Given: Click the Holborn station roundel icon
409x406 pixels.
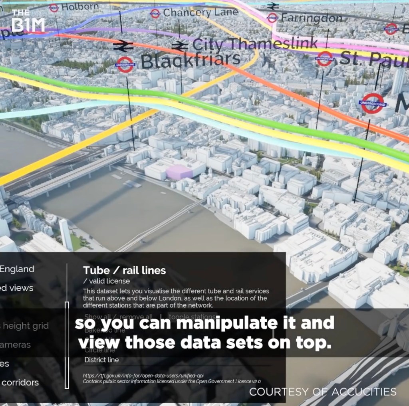Looking at the screenshot, I should 54,8.
